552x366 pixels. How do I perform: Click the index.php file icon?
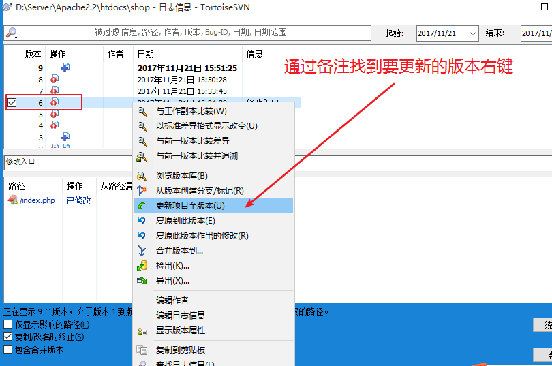tap(12, 200)
